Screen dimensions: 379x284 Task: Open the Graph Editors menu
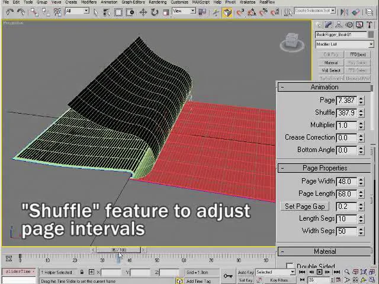[133, 2]
